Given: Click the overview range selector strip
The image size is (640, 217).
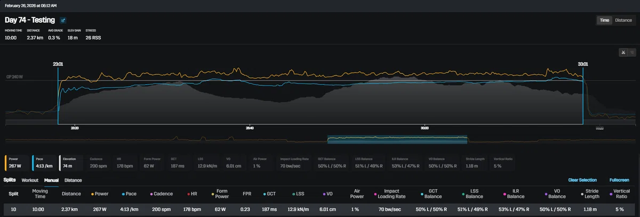Looking at the screenshot, I should (397, 139).
